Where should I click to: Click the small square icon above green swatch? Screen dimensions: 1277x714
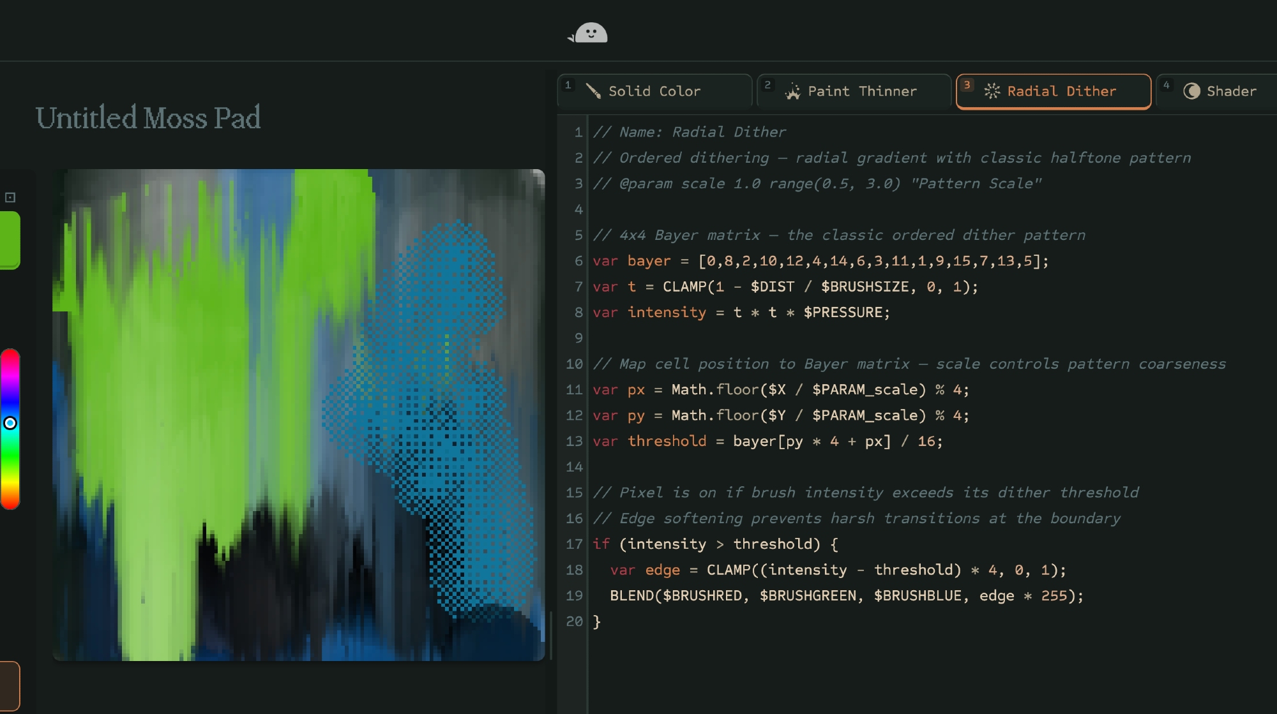[x=10, y=198]
